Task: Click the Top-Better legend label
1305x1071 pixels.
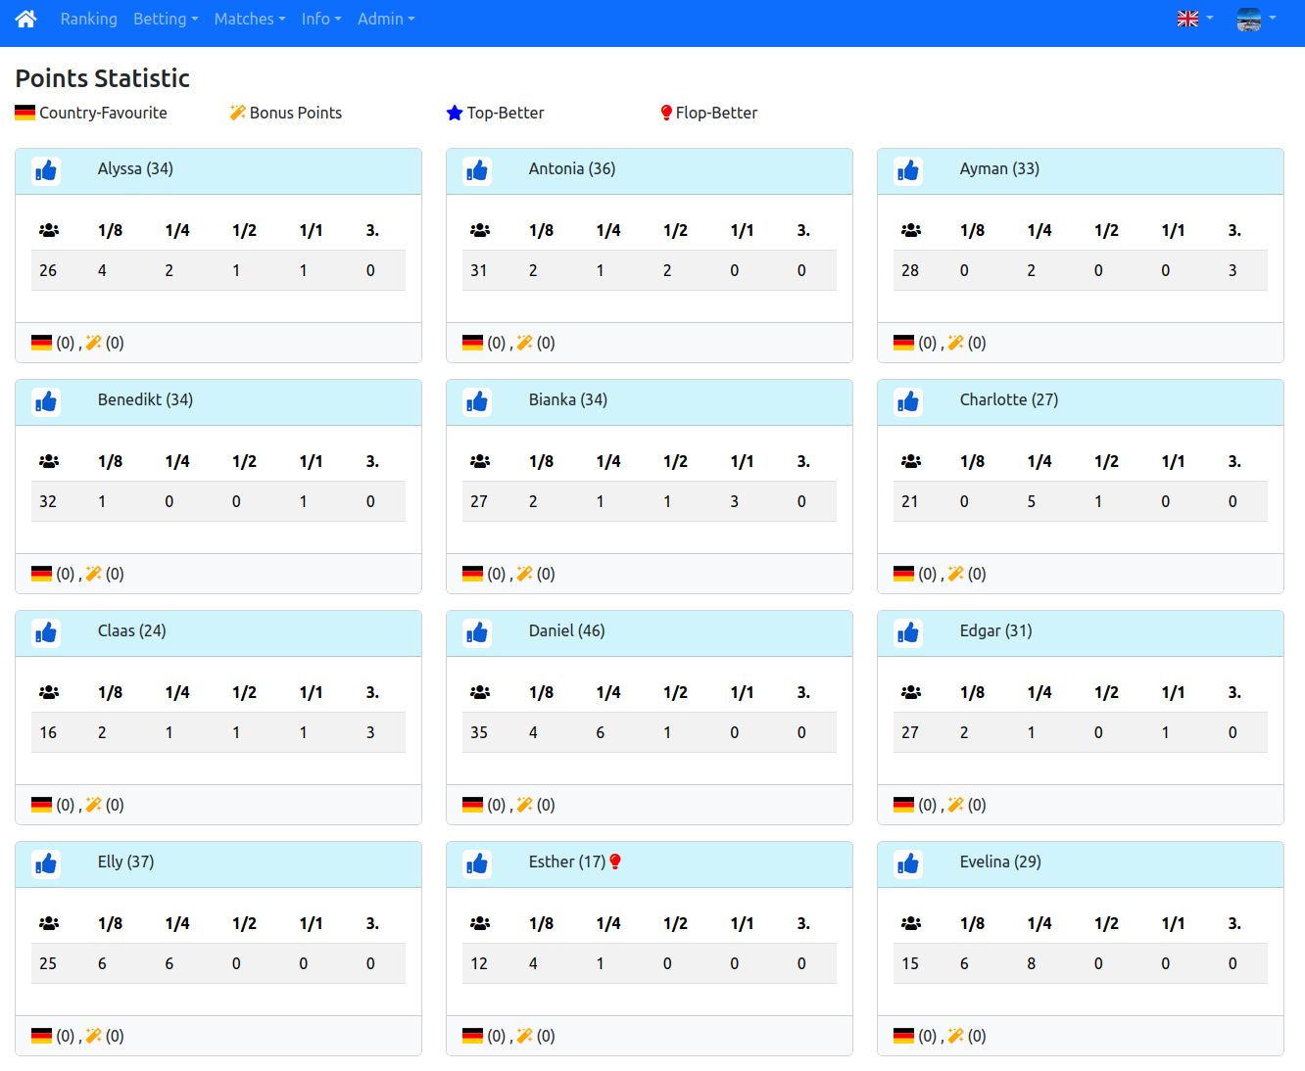Action: coord(506,113)
